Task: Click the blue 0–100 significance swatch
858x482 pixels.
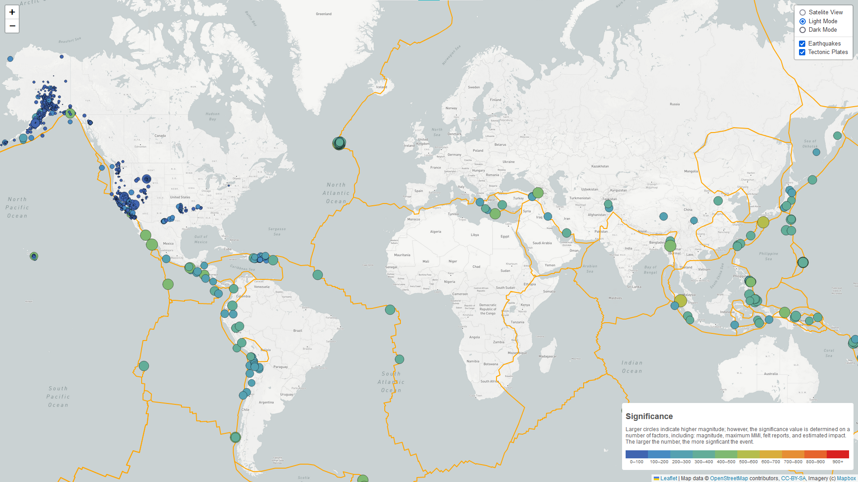Action: pyautogui.click(x=637, y=454)
